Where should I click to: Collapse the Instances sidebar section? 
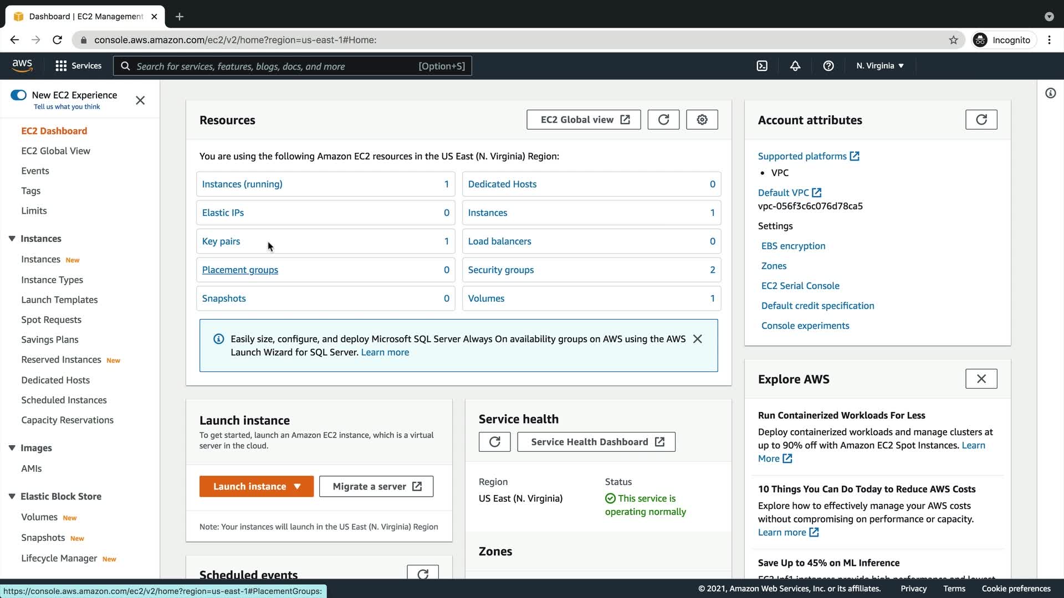(x=12, y=239)
